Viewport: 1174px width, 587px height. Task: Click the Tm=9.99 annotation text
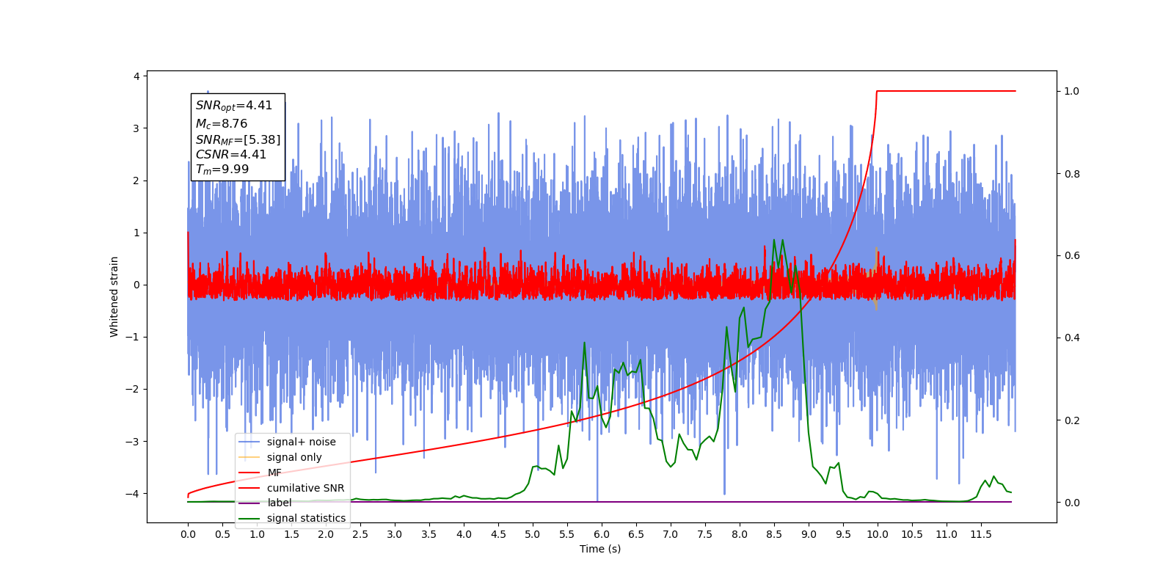coord(222,169)
